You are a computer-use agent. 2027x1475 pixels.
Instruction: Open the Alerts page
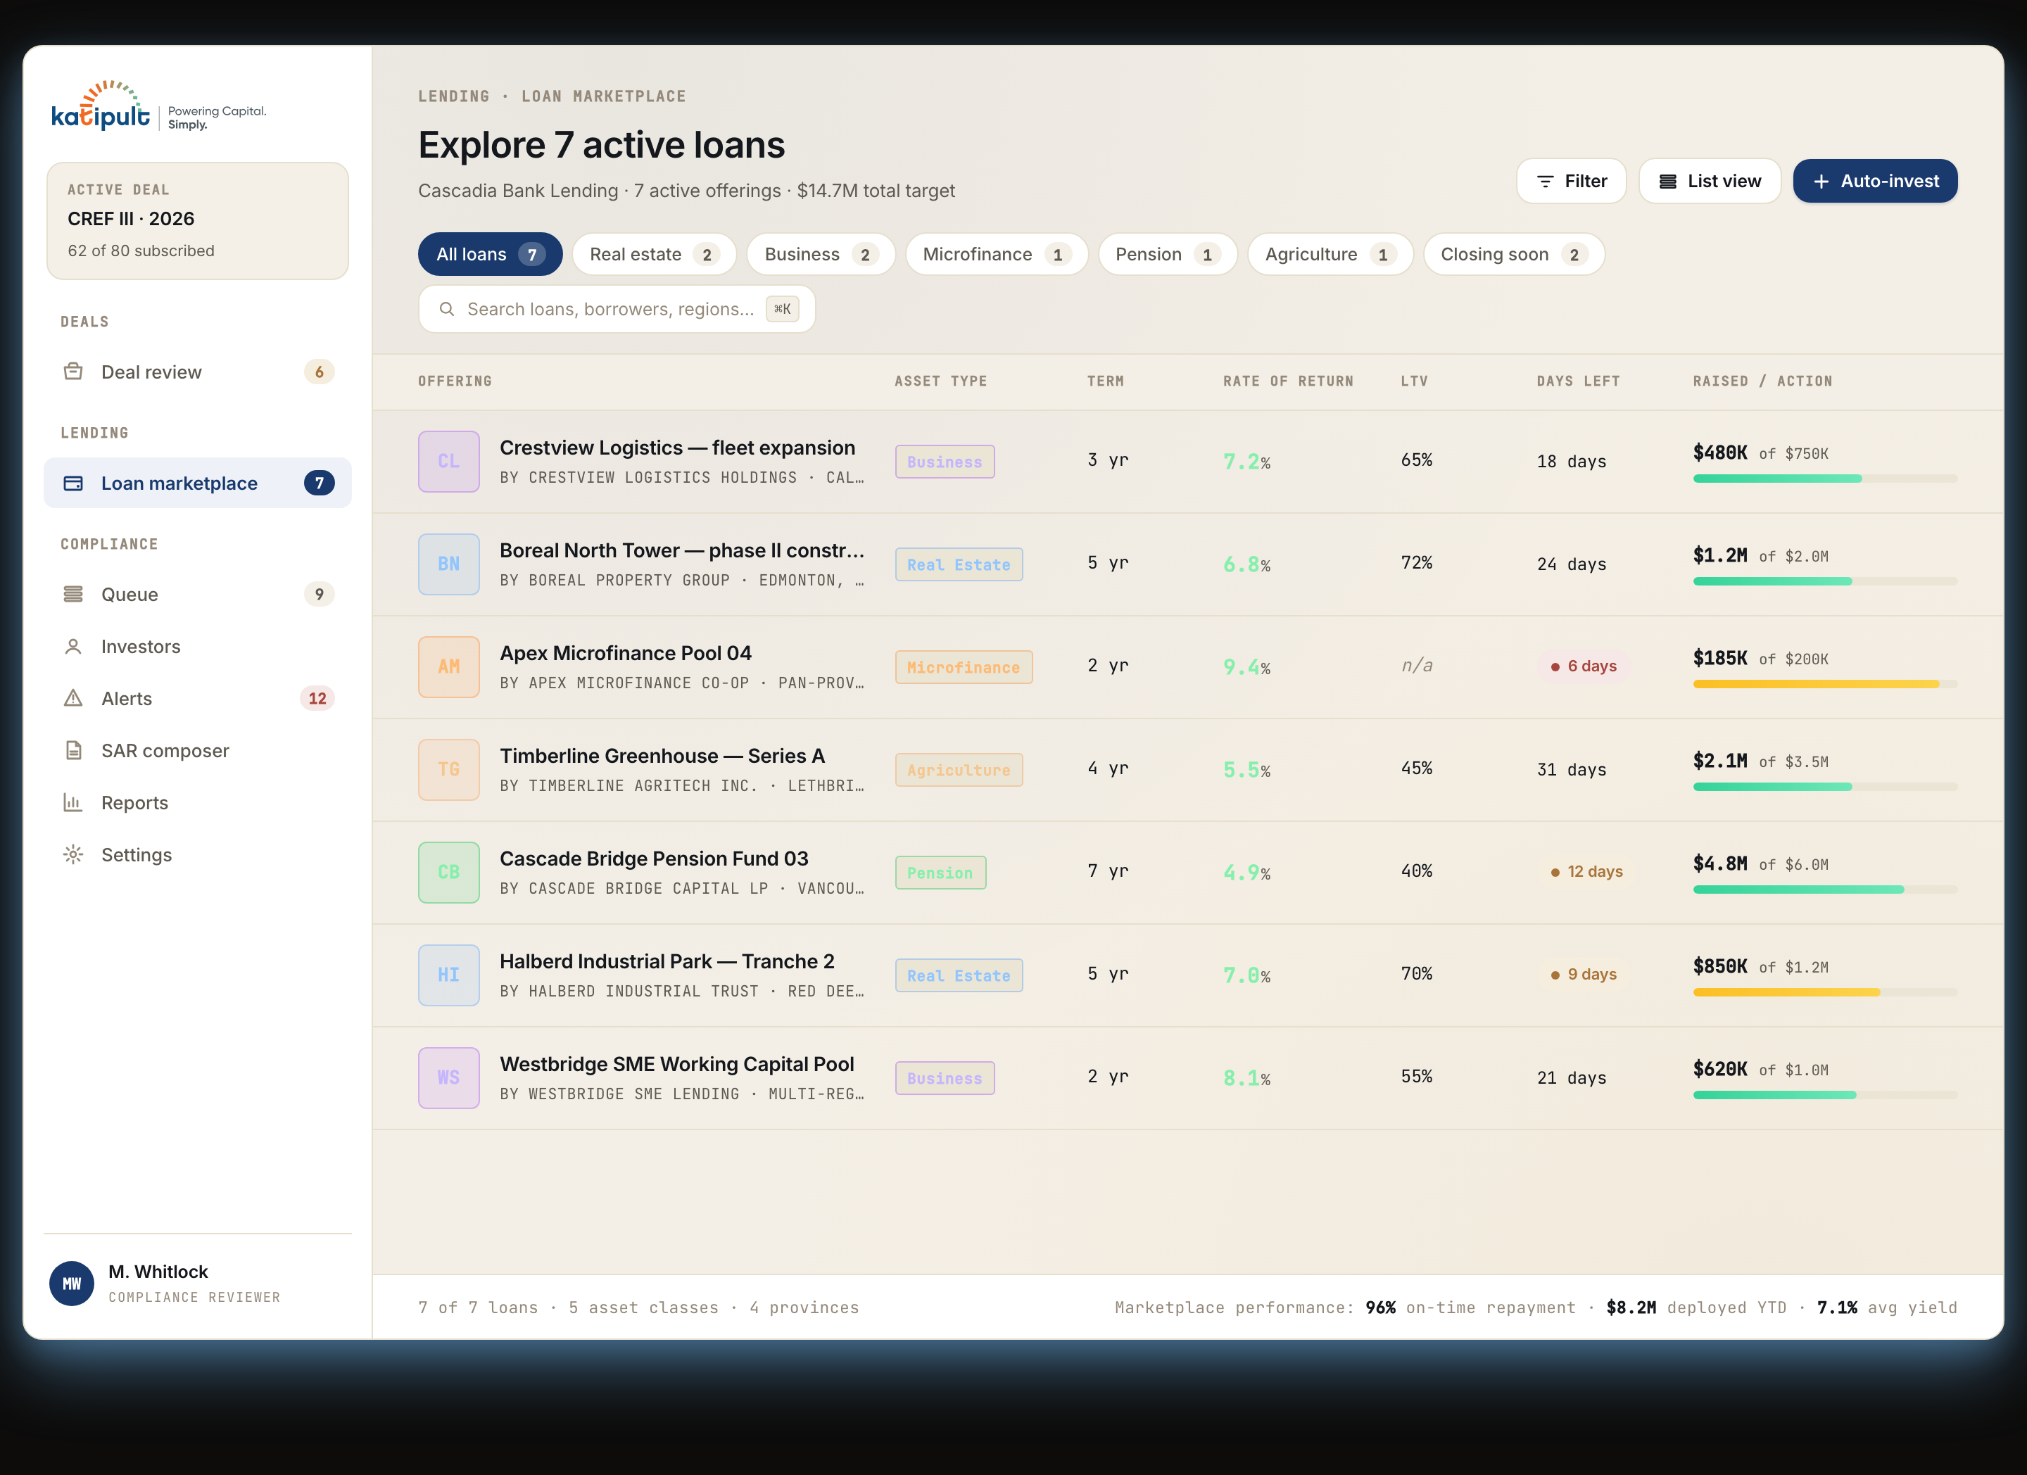198,699
